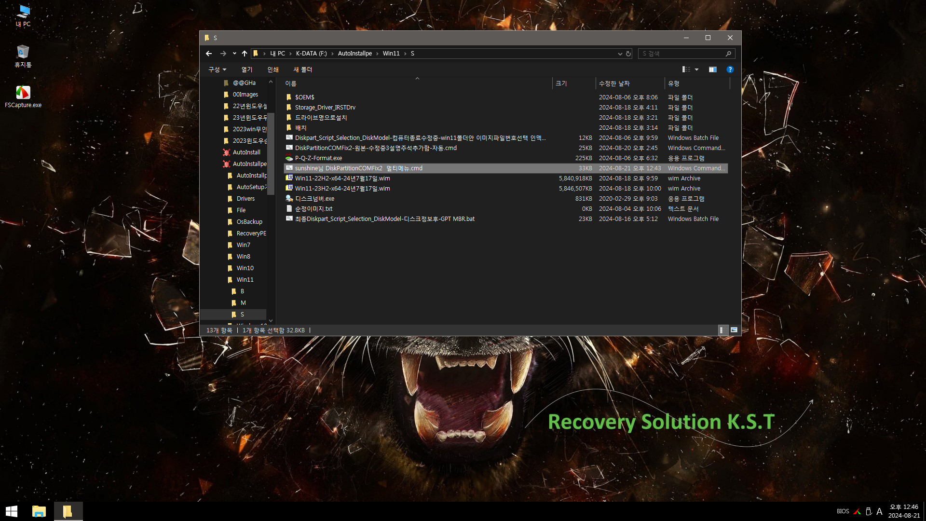Select the $OEM$ folder
926x521 pixels.
click(505, 97)
